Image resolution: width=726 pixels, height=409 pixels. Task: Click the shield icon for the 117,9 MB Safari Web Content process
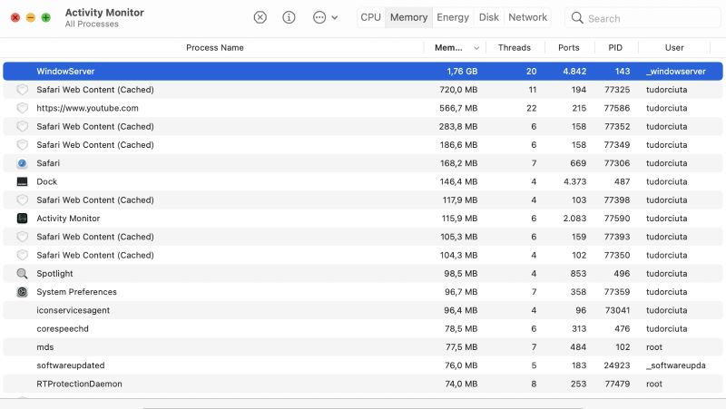click(x=22, y=200)
